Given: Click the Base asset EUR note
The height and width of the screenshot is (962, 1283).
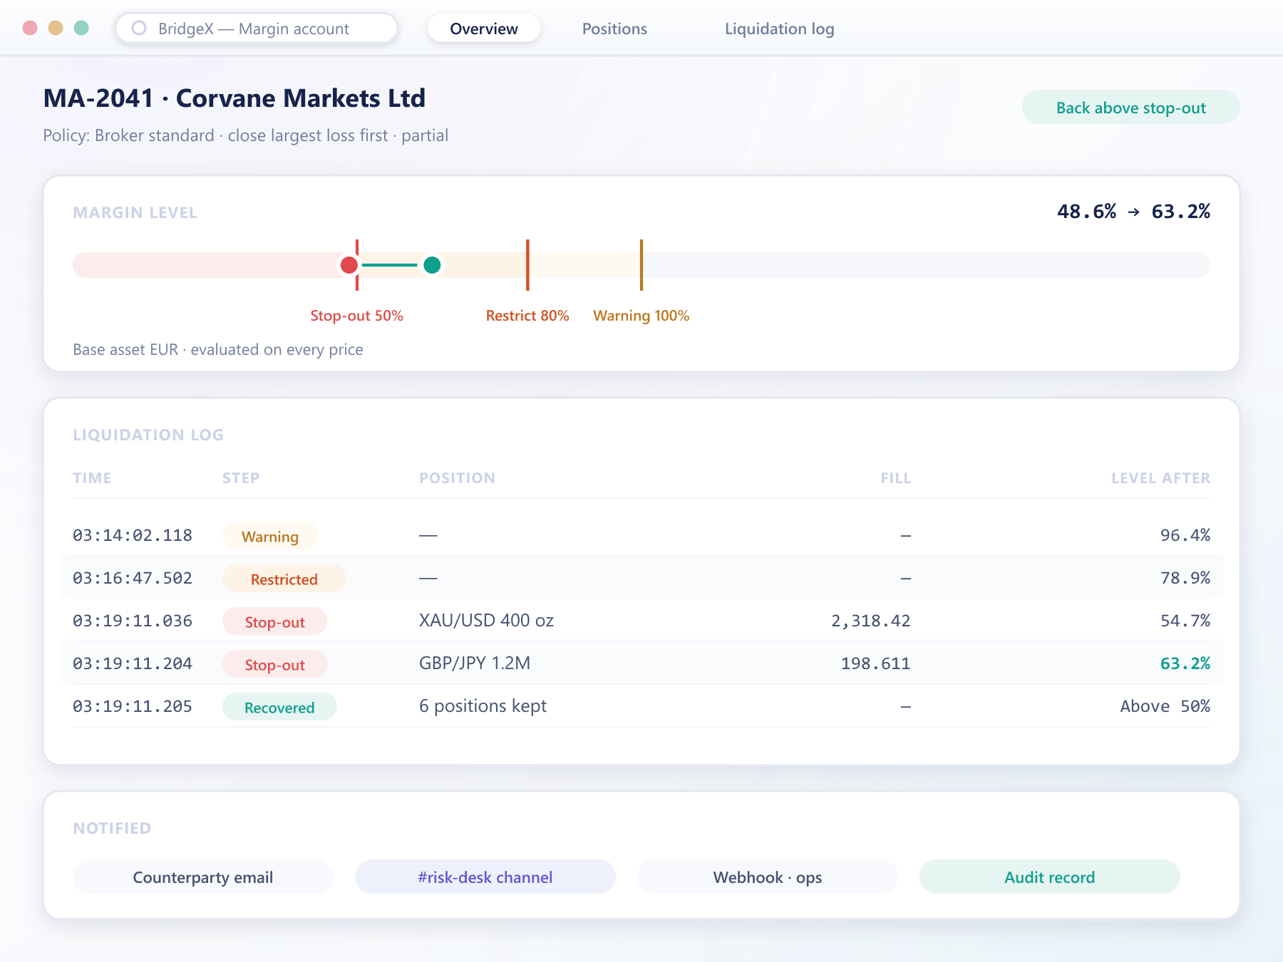Looking at the screenshot, I should (218, 350).
